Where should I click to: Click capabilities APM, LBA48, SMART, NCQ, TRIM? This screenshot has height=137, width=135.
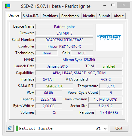point(79,73)
